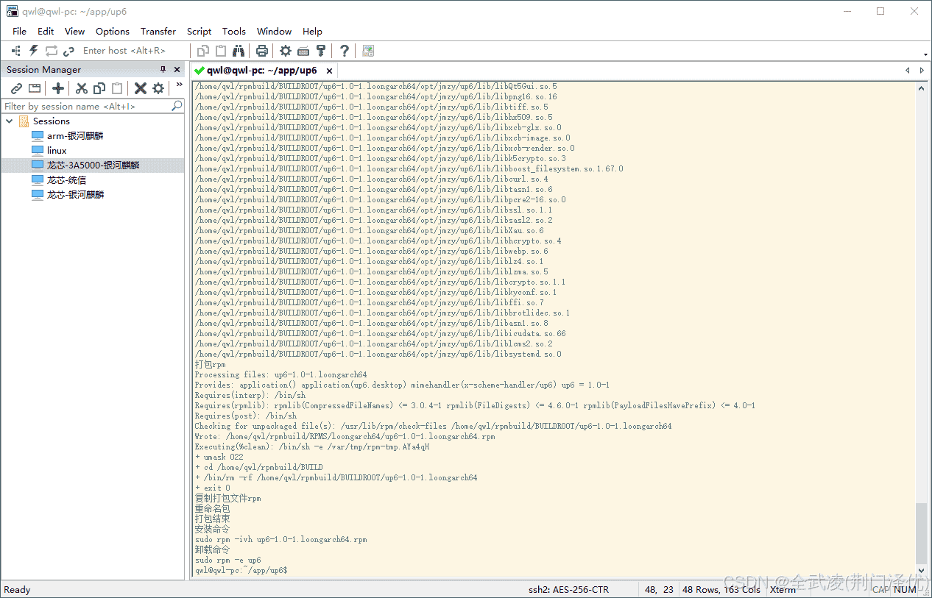
Task: Open the Transfer menu
Action: click(x=158, y=32)
